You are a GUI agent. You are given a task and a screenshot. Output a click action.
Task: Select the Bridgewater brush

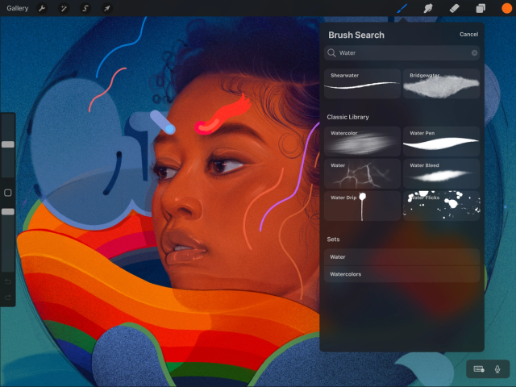[441, 84]
